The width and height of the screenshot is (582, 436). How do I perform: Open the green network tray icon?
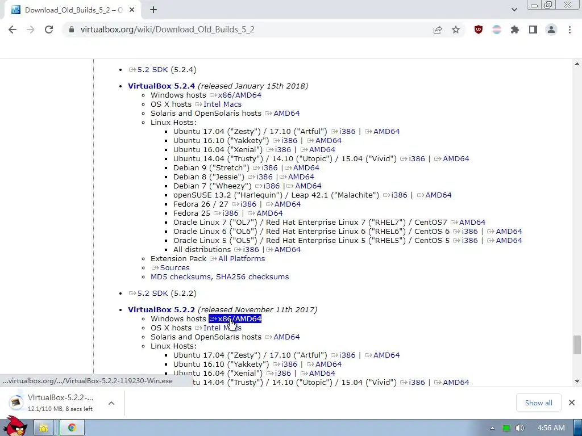click(506, 428)
